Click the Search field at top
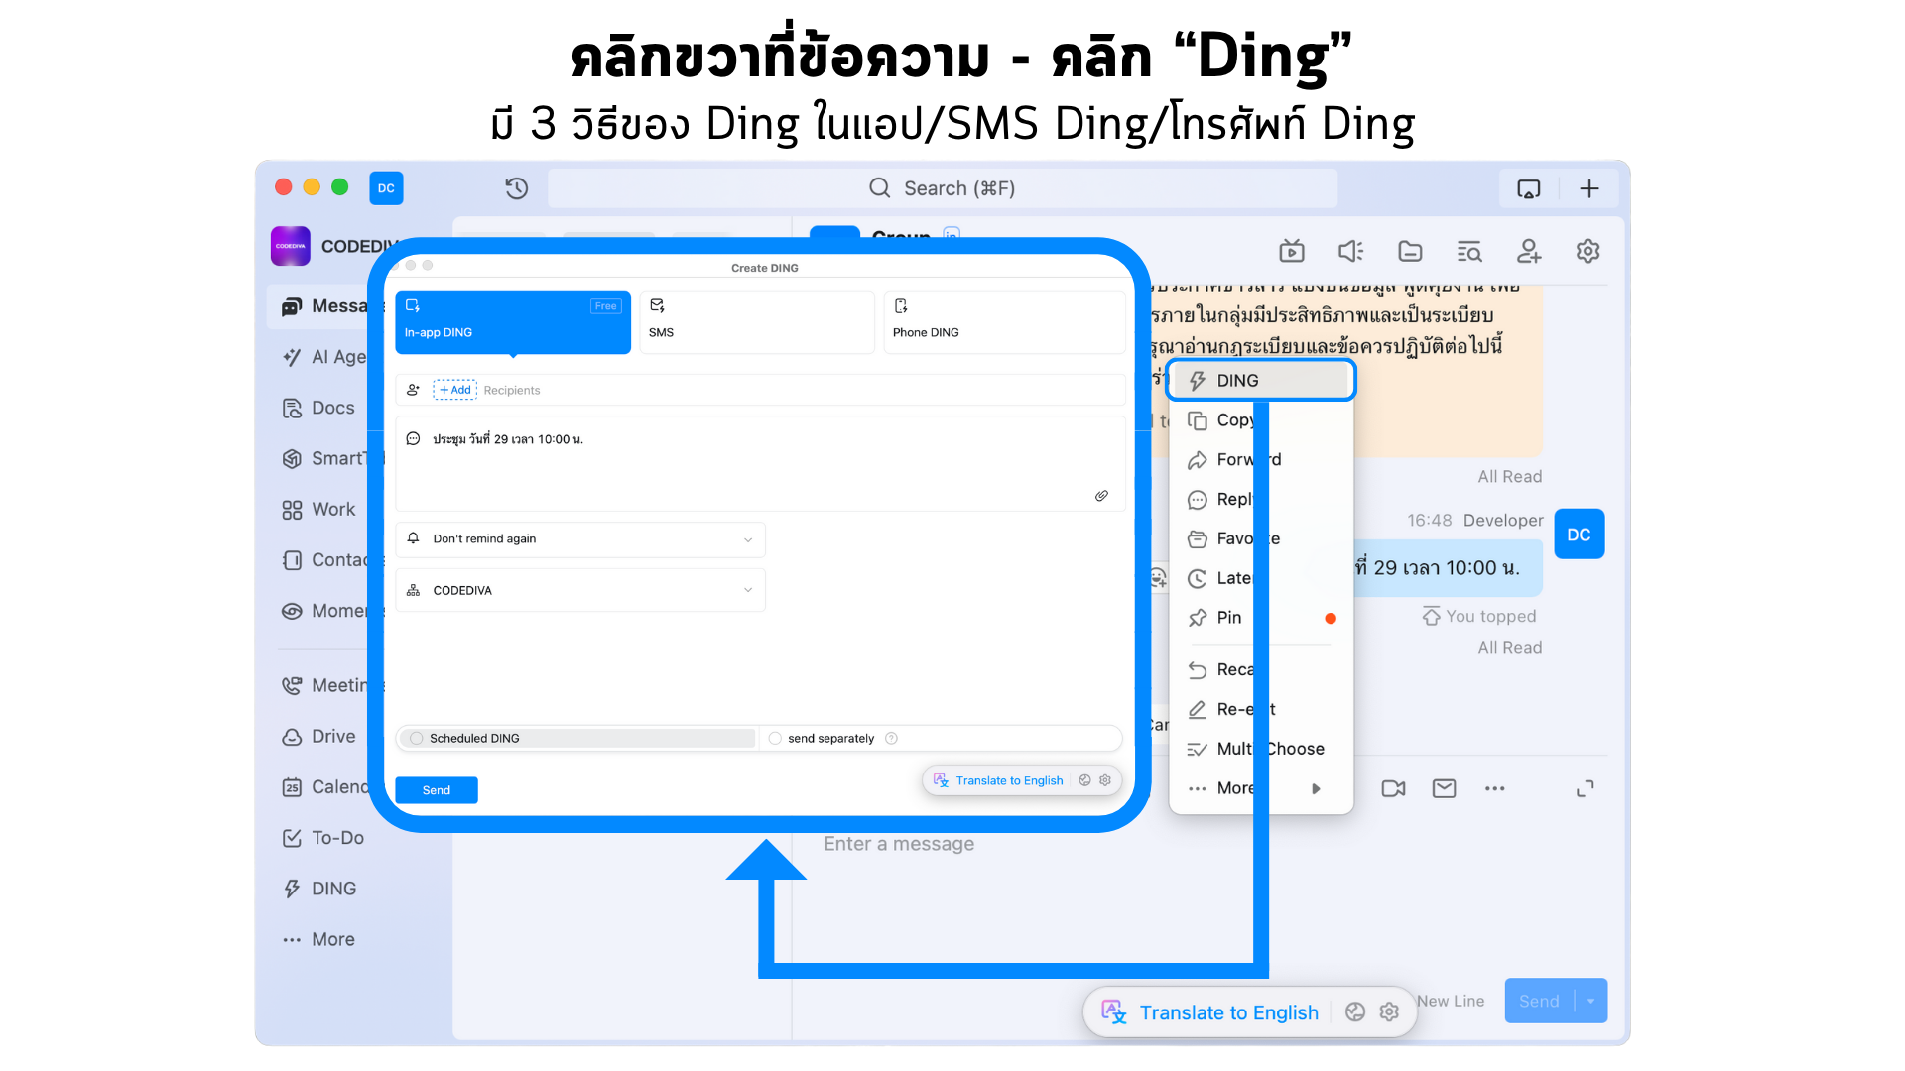This screenshot has height=1071, width=1905. tap(942, 188)
